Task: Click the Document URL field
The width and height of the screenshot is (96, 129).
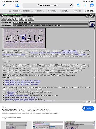Action: coord(51,26)
